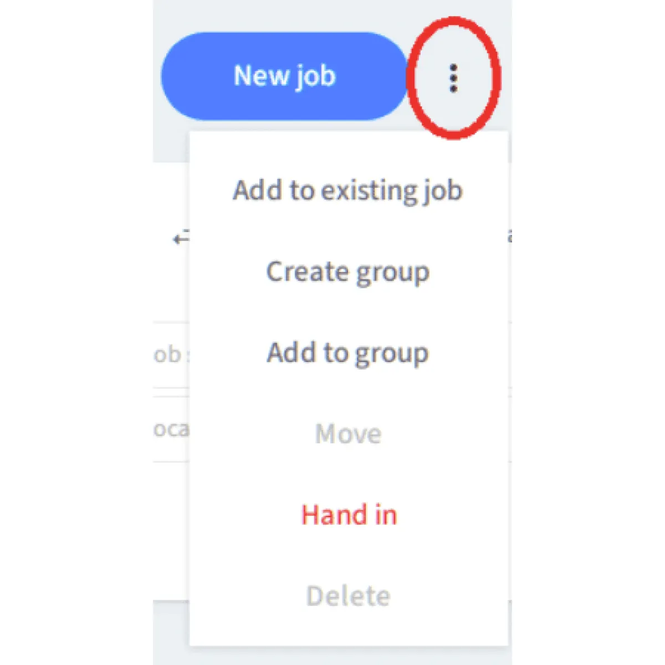The height and width of the screenshot is (665, 665).
Task: Click the partially hidden 'oca' row
Action: pos(171,429)
